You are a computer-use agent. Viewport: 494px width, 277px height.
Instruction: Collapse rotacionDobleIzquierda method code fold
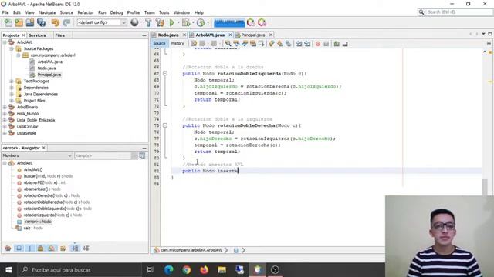click(164, 74)
